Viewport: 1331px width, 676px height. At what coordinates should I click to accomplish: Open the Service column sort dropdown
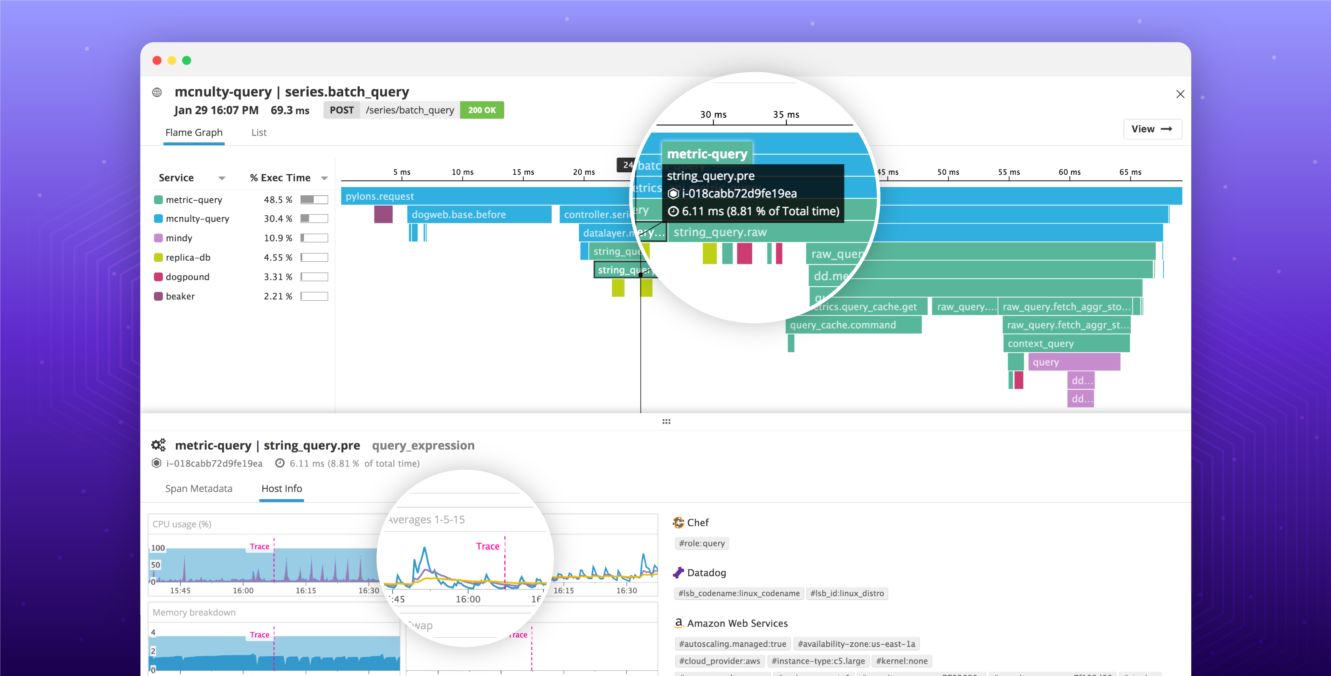(x=222, y=178)
